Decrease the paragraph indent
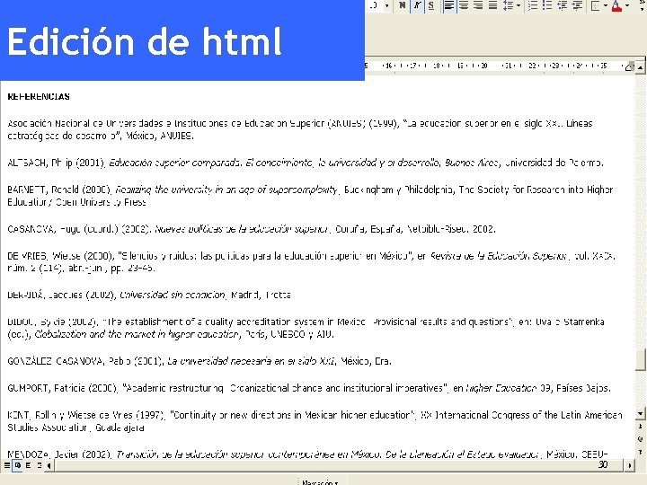Viewport: 647px width, 485px height. [x=562, y=5]
